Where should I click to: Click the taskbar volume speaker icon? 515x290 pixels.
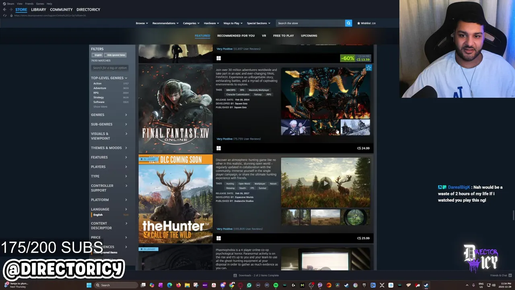click(x=494, y=285)
